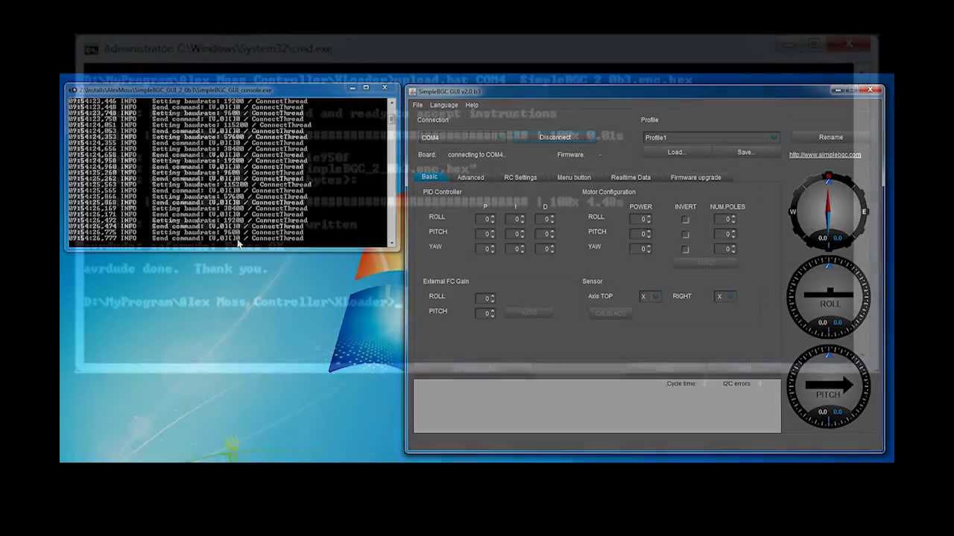Click the External FC Gain PITCH field
Screen dimensions: 954x536
pyautogui.click(x=485, y=313)
